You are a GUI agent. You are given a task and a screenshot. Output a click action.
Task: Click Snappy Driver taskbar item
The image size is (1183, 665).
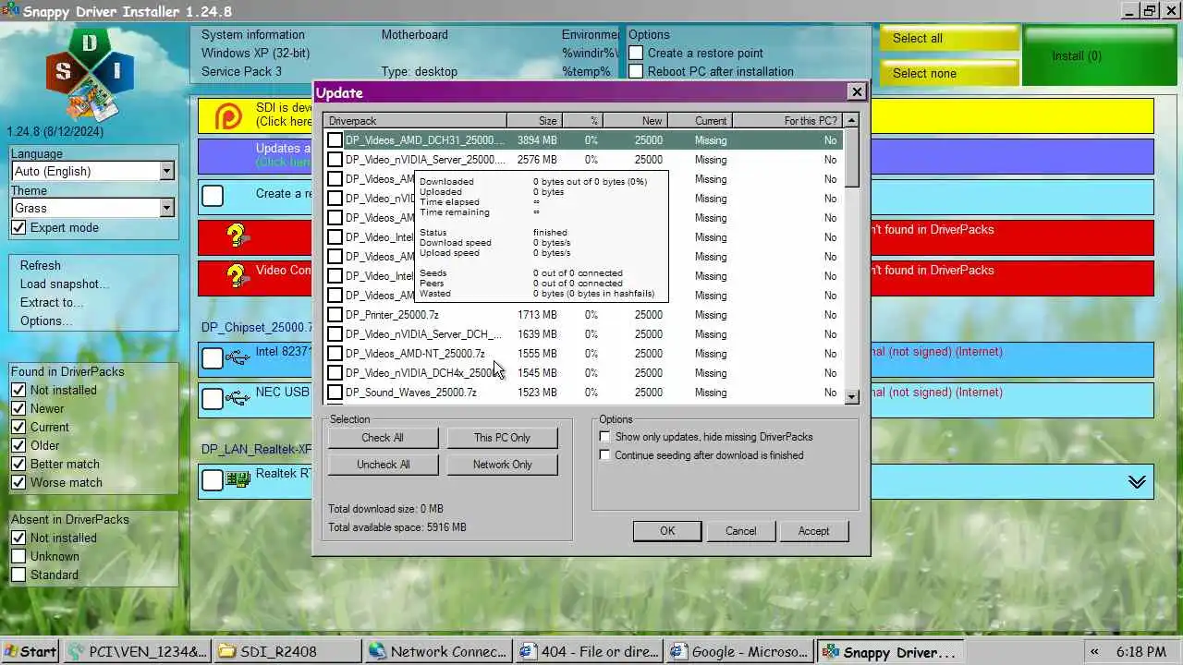(891, 651)
